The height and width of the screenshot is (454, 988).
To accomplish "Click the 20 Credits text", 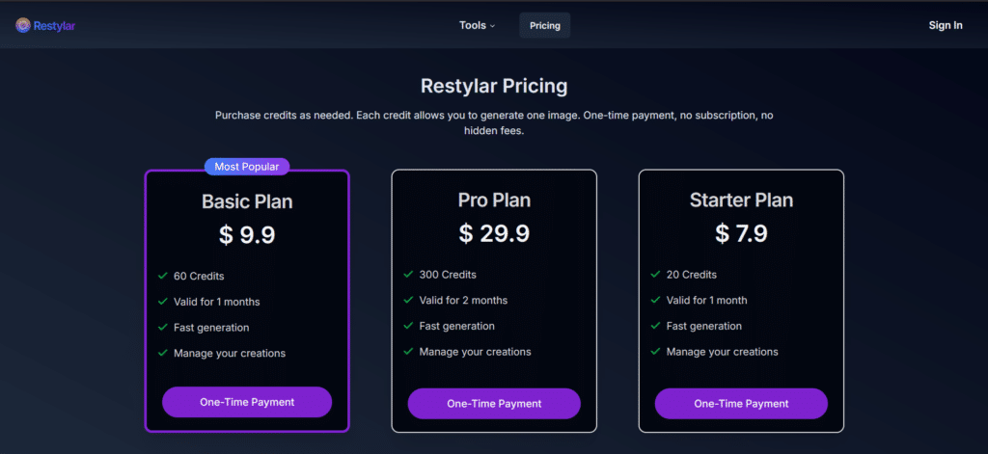I will coord(692,275).
